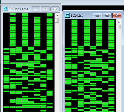Click scroll-up arrow in 100 bps 1.txt window

[x=57, y=16]
